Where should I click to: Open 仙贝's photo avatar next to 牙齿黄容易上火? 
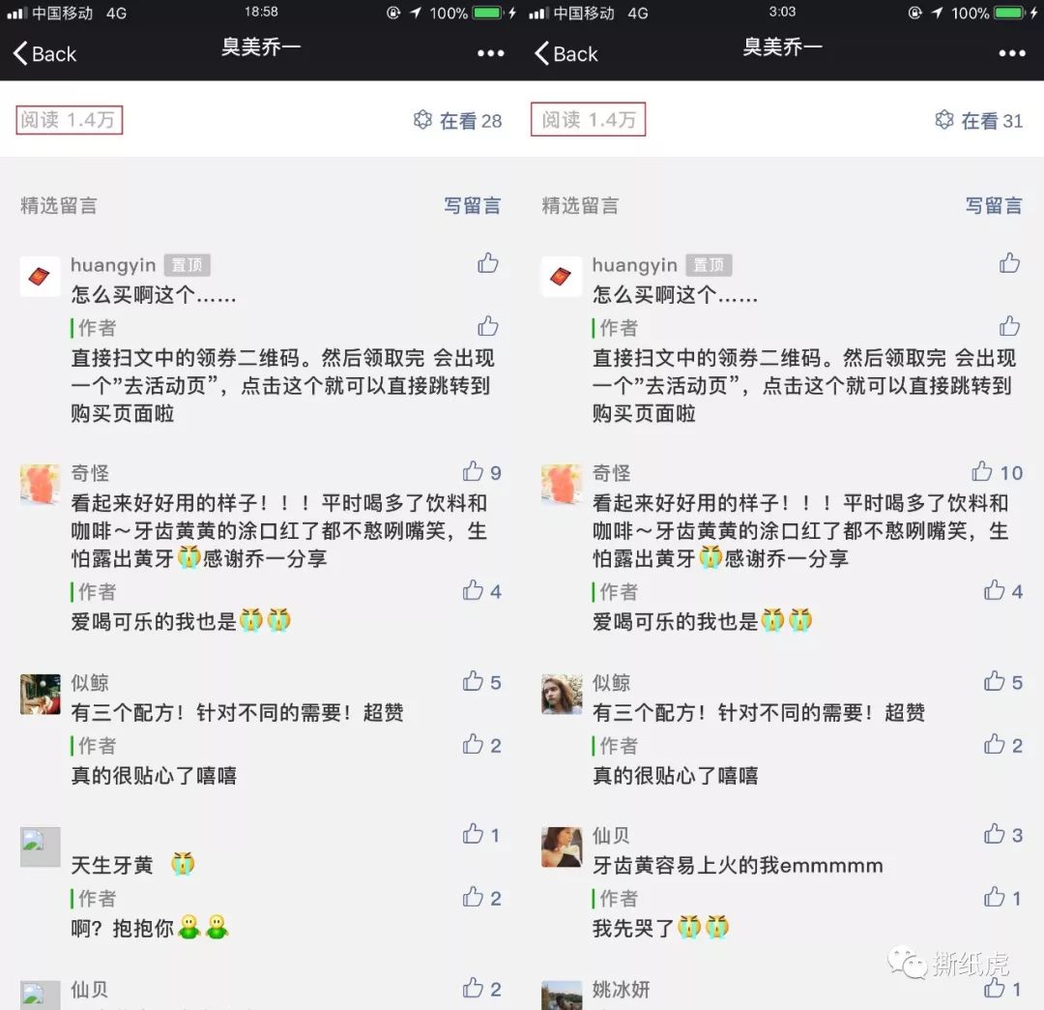click(x=562, y=847)
